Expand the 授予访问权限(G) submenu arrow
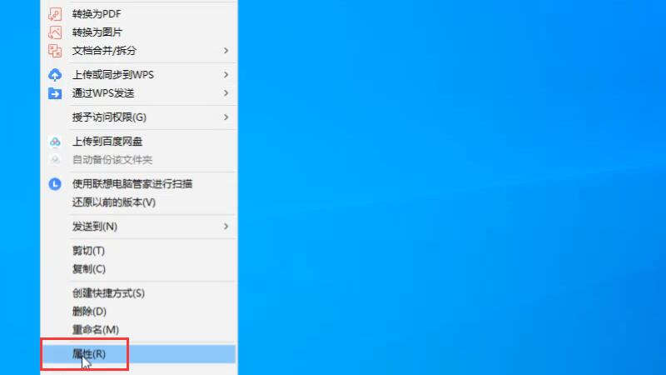 click(226, 117)
